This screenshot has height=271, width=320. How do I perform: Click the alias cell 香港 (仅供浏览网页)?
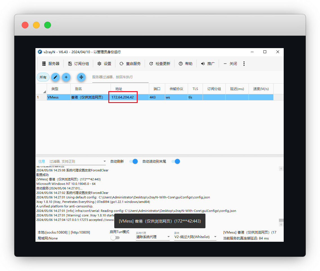(90, 97)
